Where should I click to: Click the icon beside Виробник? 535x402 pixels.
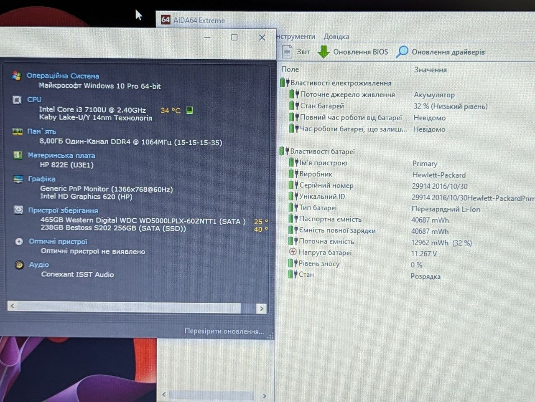tap(293, 174)
